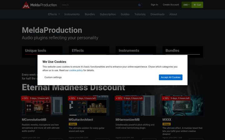Open the Create Account link
This screenshot has width=225, height=140.
[x=171, y=5]
